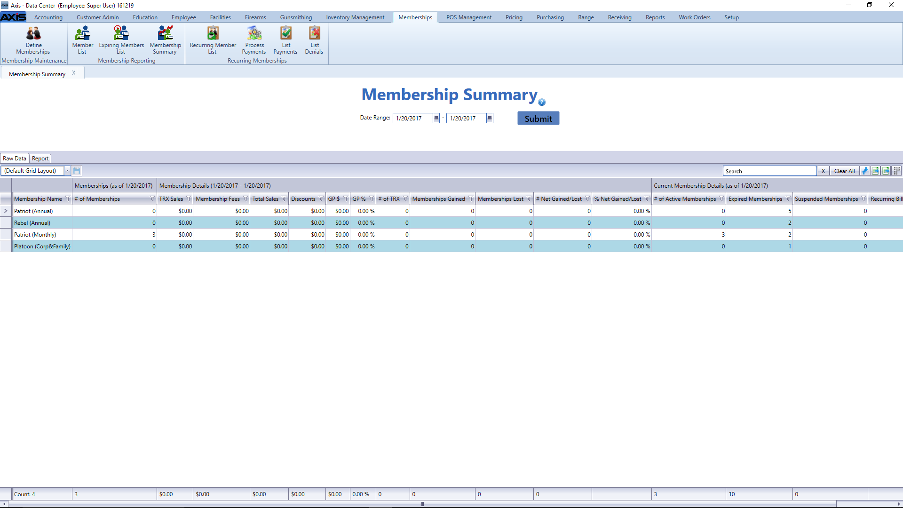
Task: Select the Patriot (Monthly) row
Action: click(x=451, y=234)
